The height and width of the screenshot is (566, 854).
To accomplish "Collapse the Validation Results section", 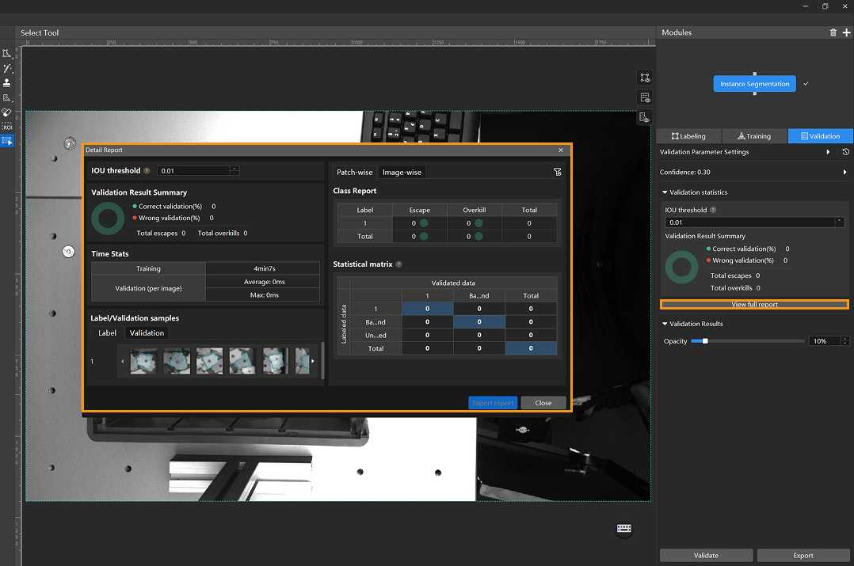I will click(x=665, y=324).
